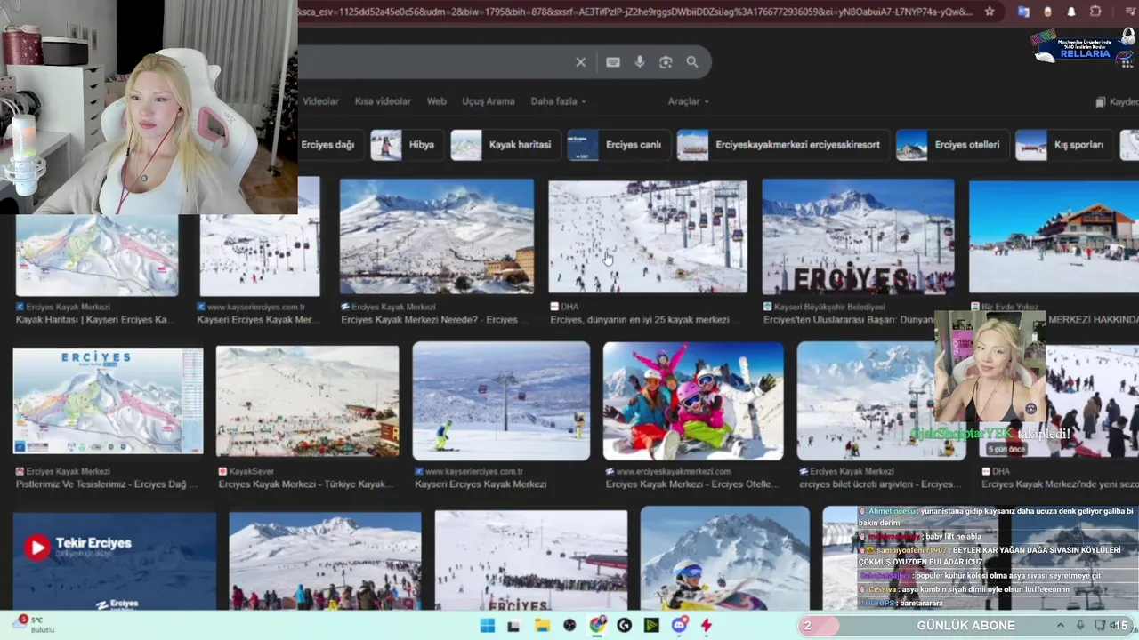Open Pistlerimiz Ve Tesislerimiz result link
The height and width of the screenshot is (640, 1139).
pyautogui.click(x=107, y=484)
